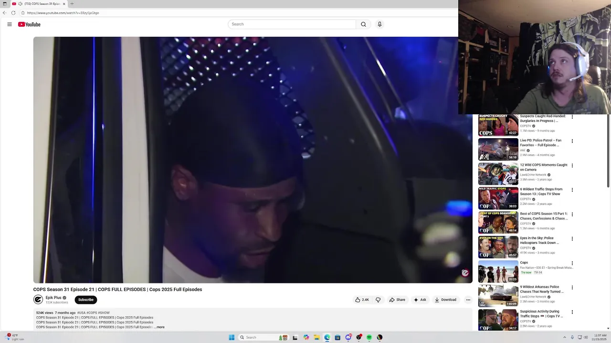Image resolution: width=611 pixels, height=343 pixels.
Task: Open Suspects Caught Red-Handed thumbnail
Action: (x=498, y=125)
